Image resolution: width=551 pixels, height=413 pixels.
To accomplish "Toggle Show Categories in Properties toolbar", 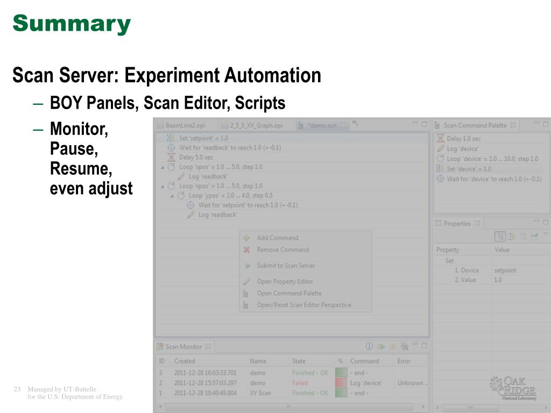I will [x=500, y=237].
